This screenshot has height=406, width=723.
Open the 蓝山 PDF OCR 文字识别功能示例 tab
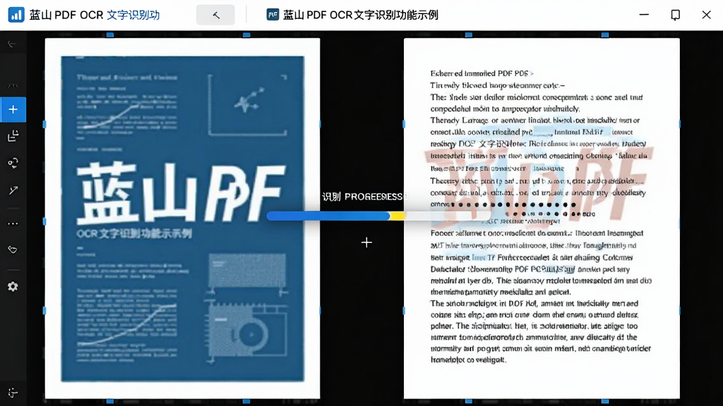[x=352, y=15]
